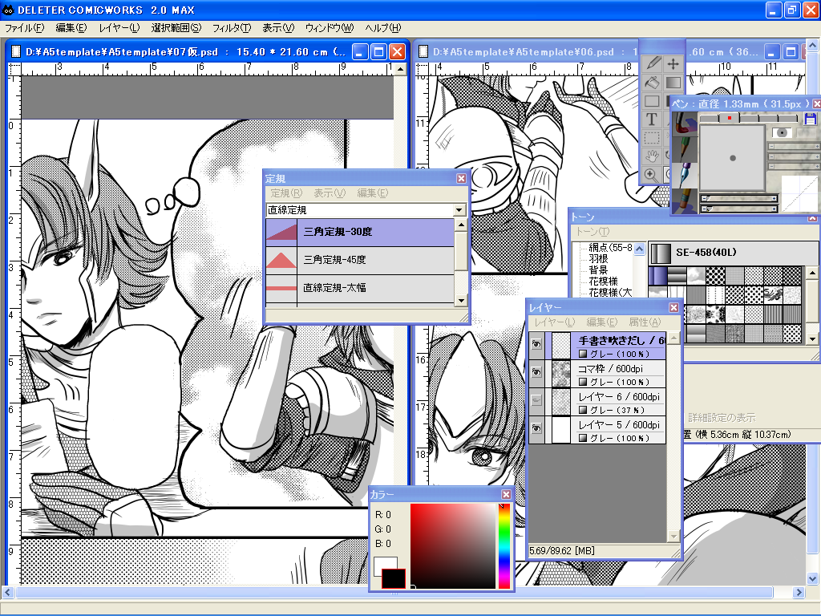Click the pen pressure curve graph
This screenshot has width=821, height=616.
tap(799, 194)
